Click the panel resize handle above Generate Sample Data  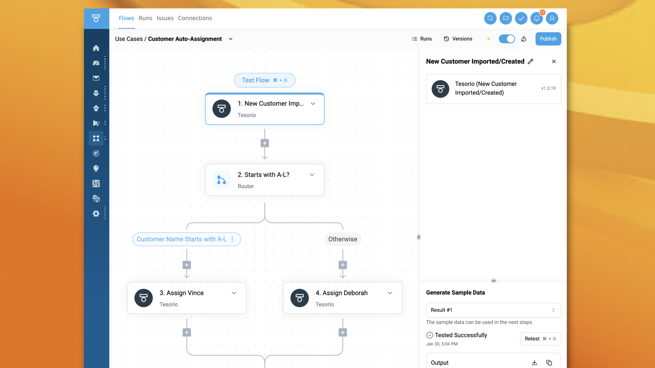493,281
